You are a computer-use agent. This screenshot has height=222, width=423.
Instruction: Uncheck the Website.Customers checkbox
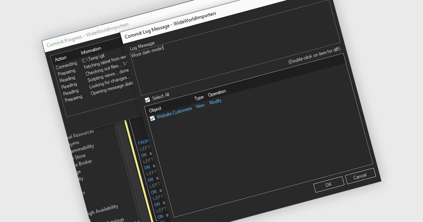point(152,118)
